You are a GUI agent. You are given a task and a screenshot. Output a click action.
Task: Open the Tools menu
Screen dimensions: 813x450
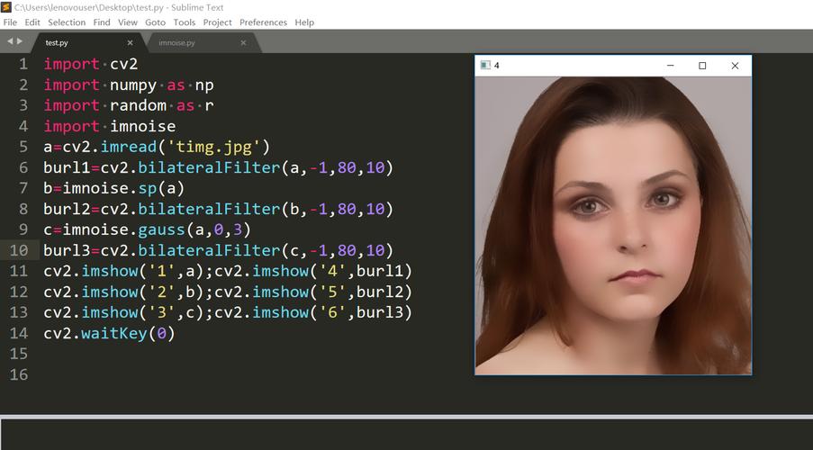click(x=184, y=22)
